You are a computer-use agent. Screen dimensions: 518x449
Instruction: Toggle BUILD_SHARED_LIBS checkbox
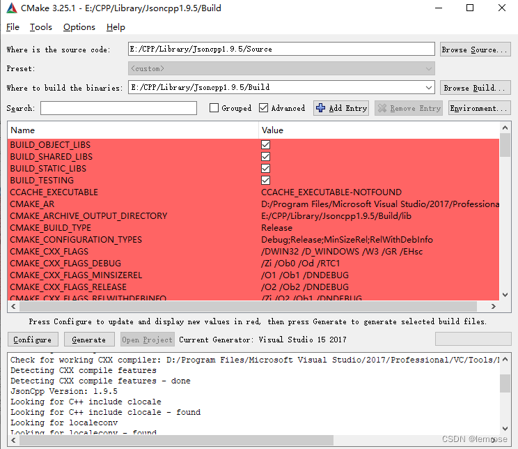click(265, 156)
